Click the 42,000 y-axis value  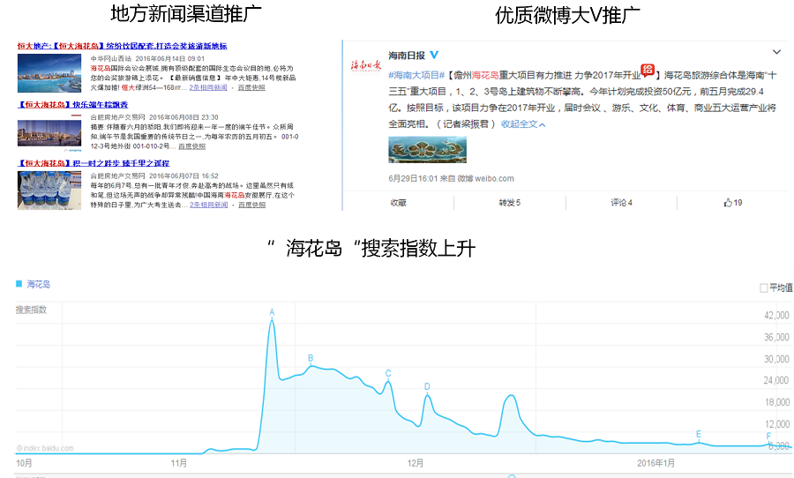(776, 316)
